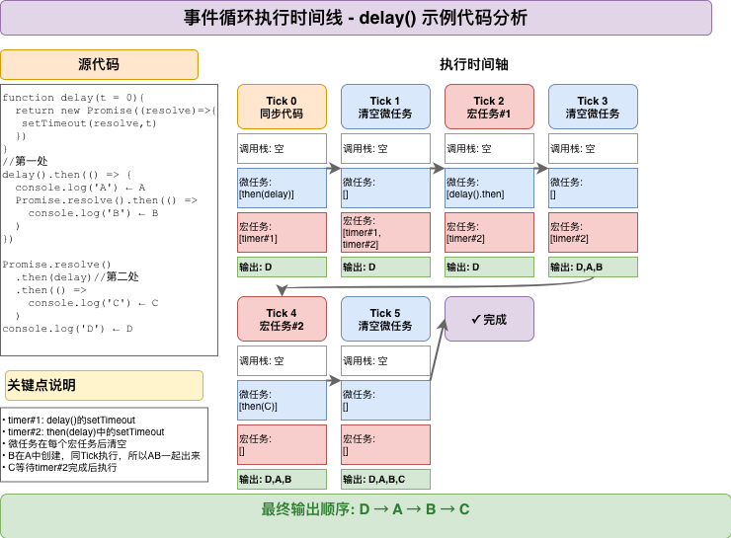
Task: Select the Tick 5 清空微任务 header box
Action: (385, 319)
